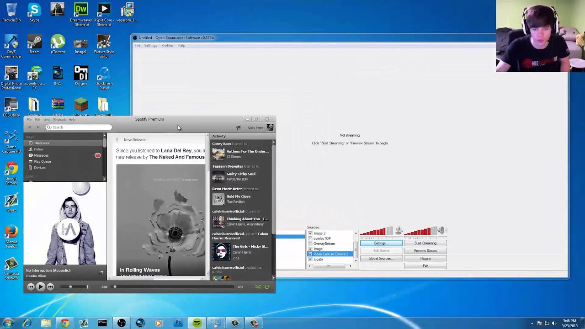
Task: Open the Skype desktop shortcut
Action: click(34, 12)
